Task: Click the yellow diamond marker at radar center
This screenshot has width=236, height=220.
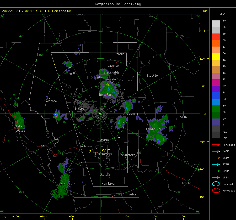Action: tap(100, 114)
